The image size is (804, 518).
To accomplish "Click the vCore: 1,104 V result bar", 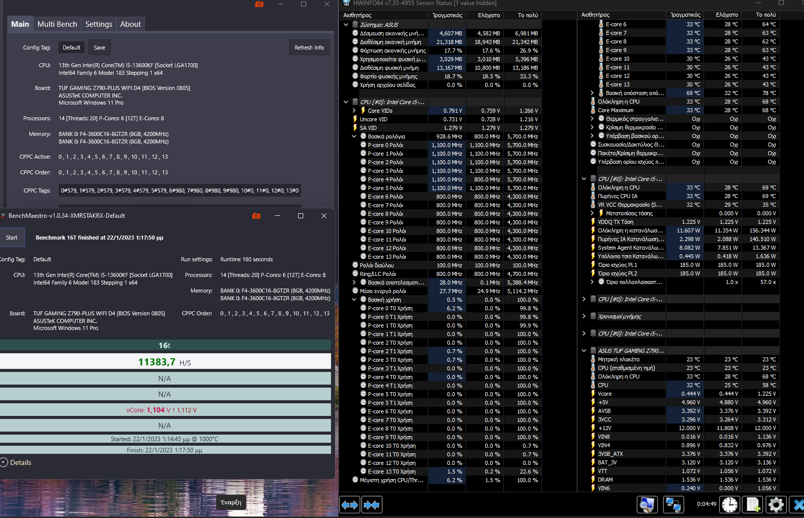I will point(165,410).
